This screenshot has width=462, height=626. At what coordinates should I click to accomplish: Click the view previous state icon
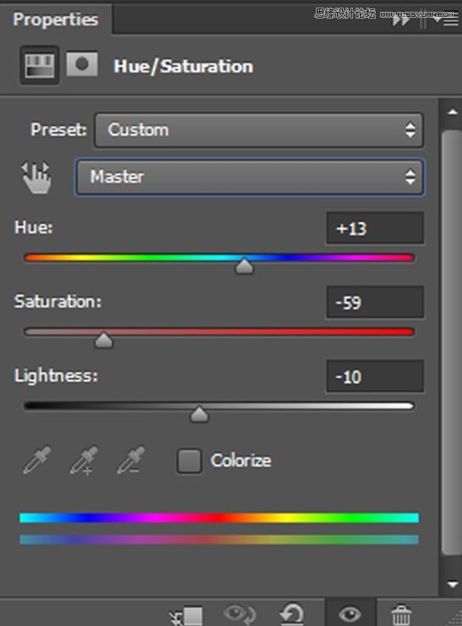240,614
